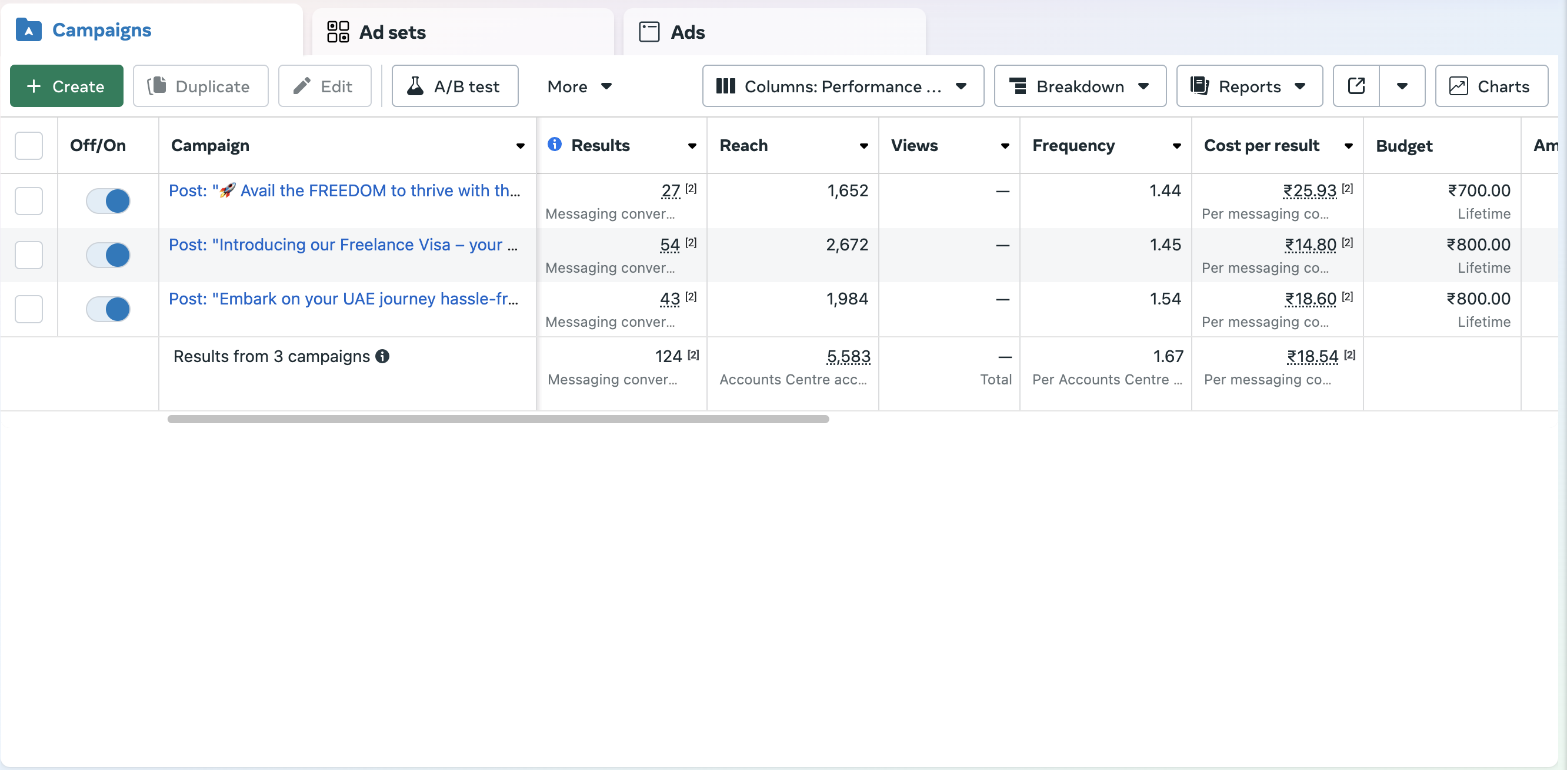Tick the select-all checkbox in header
Image resolution: width=1567 pixels, height=770 pixels.
pyautogui.click(x=29, y=145)
